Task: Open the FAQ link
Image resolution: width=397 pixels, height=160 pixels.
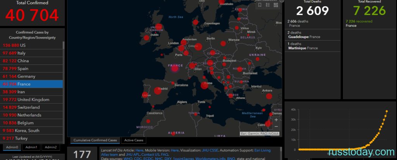Action: (x=164, y=155)
